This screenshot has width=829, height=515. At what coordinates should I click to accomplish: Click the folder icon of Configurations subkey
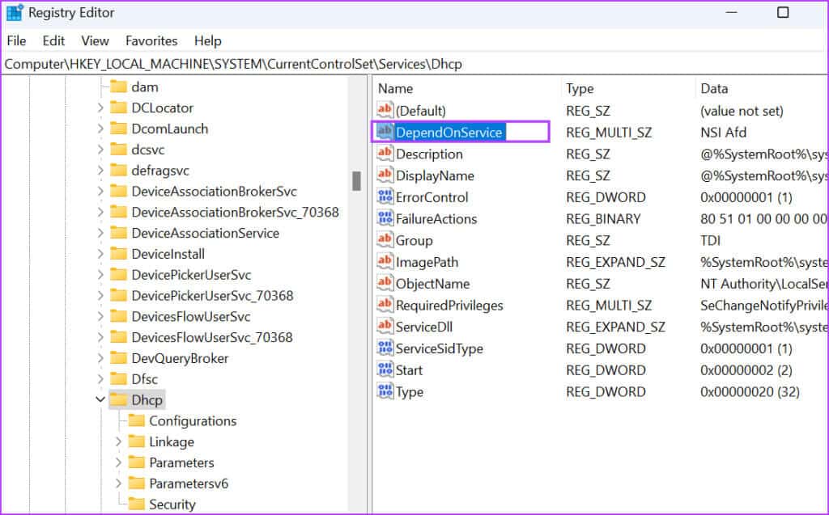pyautogui.click(x=136, y=420)
